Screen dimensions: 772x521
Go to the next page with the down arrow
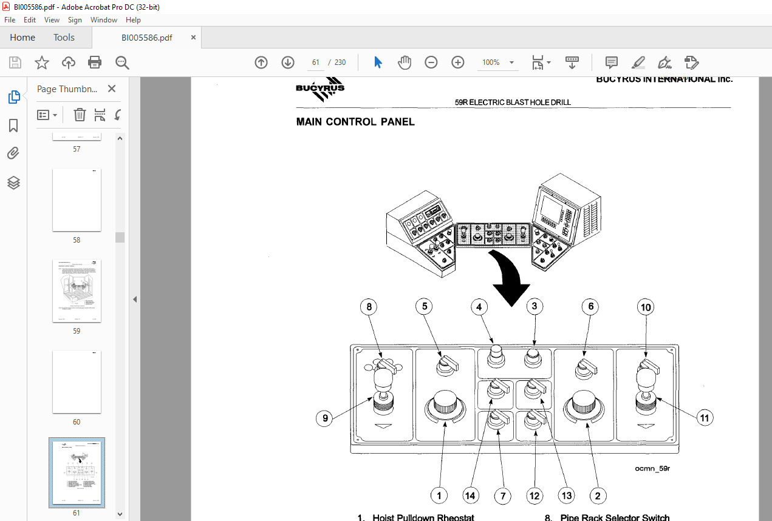[x=288, y=62]
